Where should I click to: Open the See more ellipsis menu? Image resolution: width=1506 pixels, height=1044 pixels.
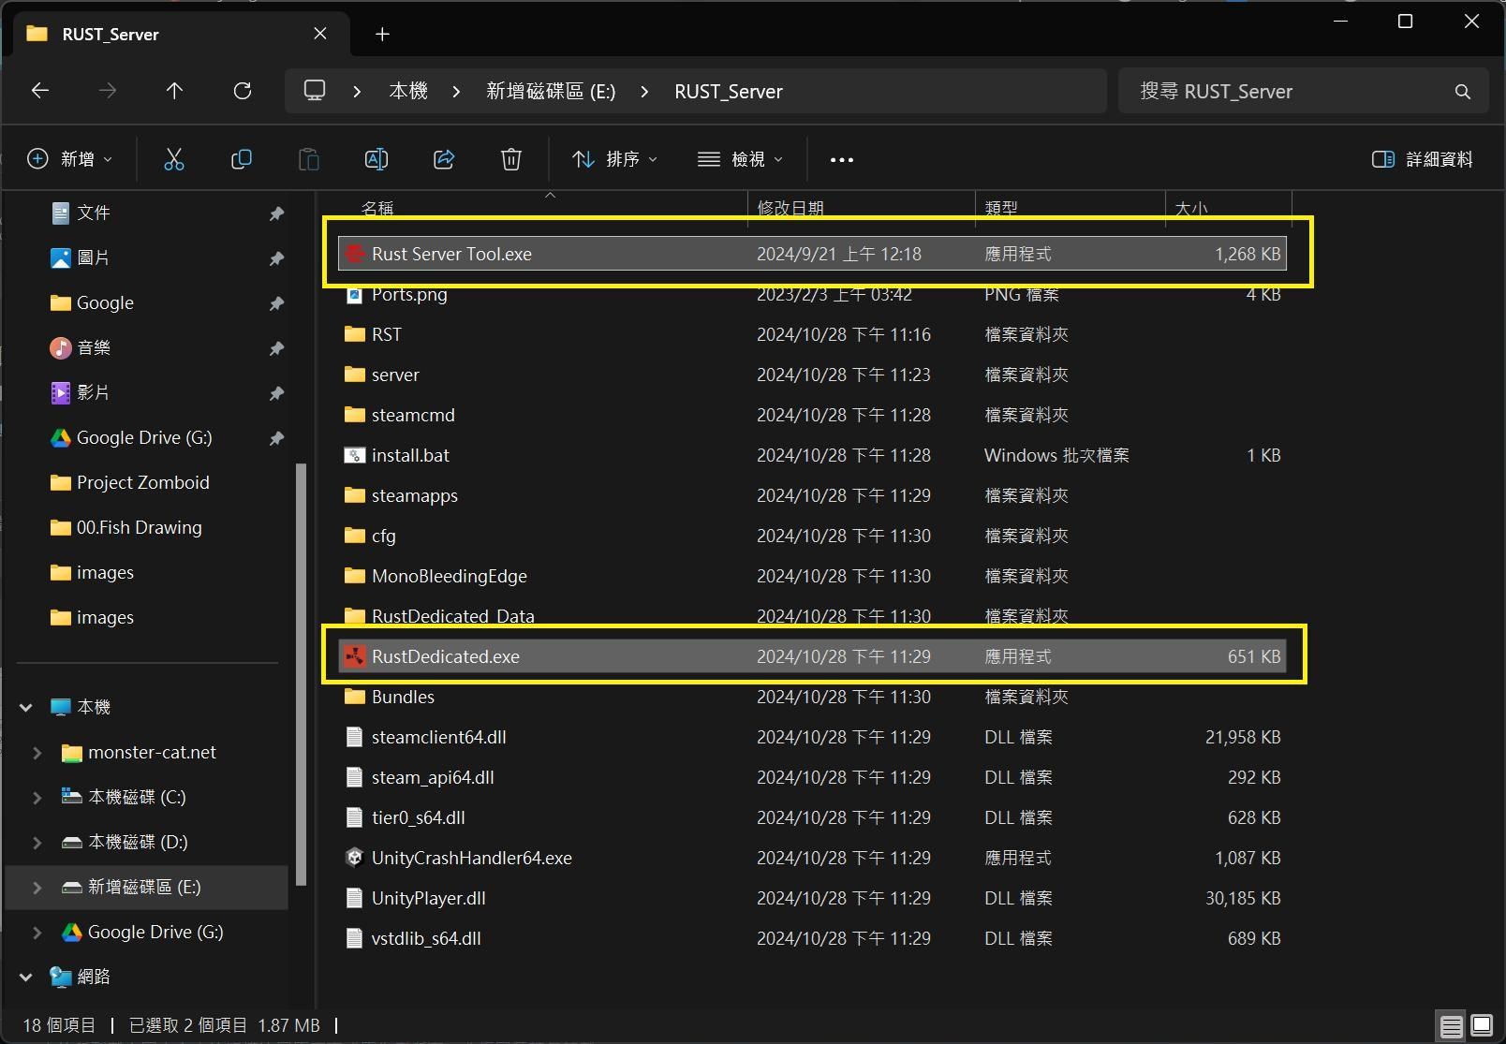coord(841,160)
